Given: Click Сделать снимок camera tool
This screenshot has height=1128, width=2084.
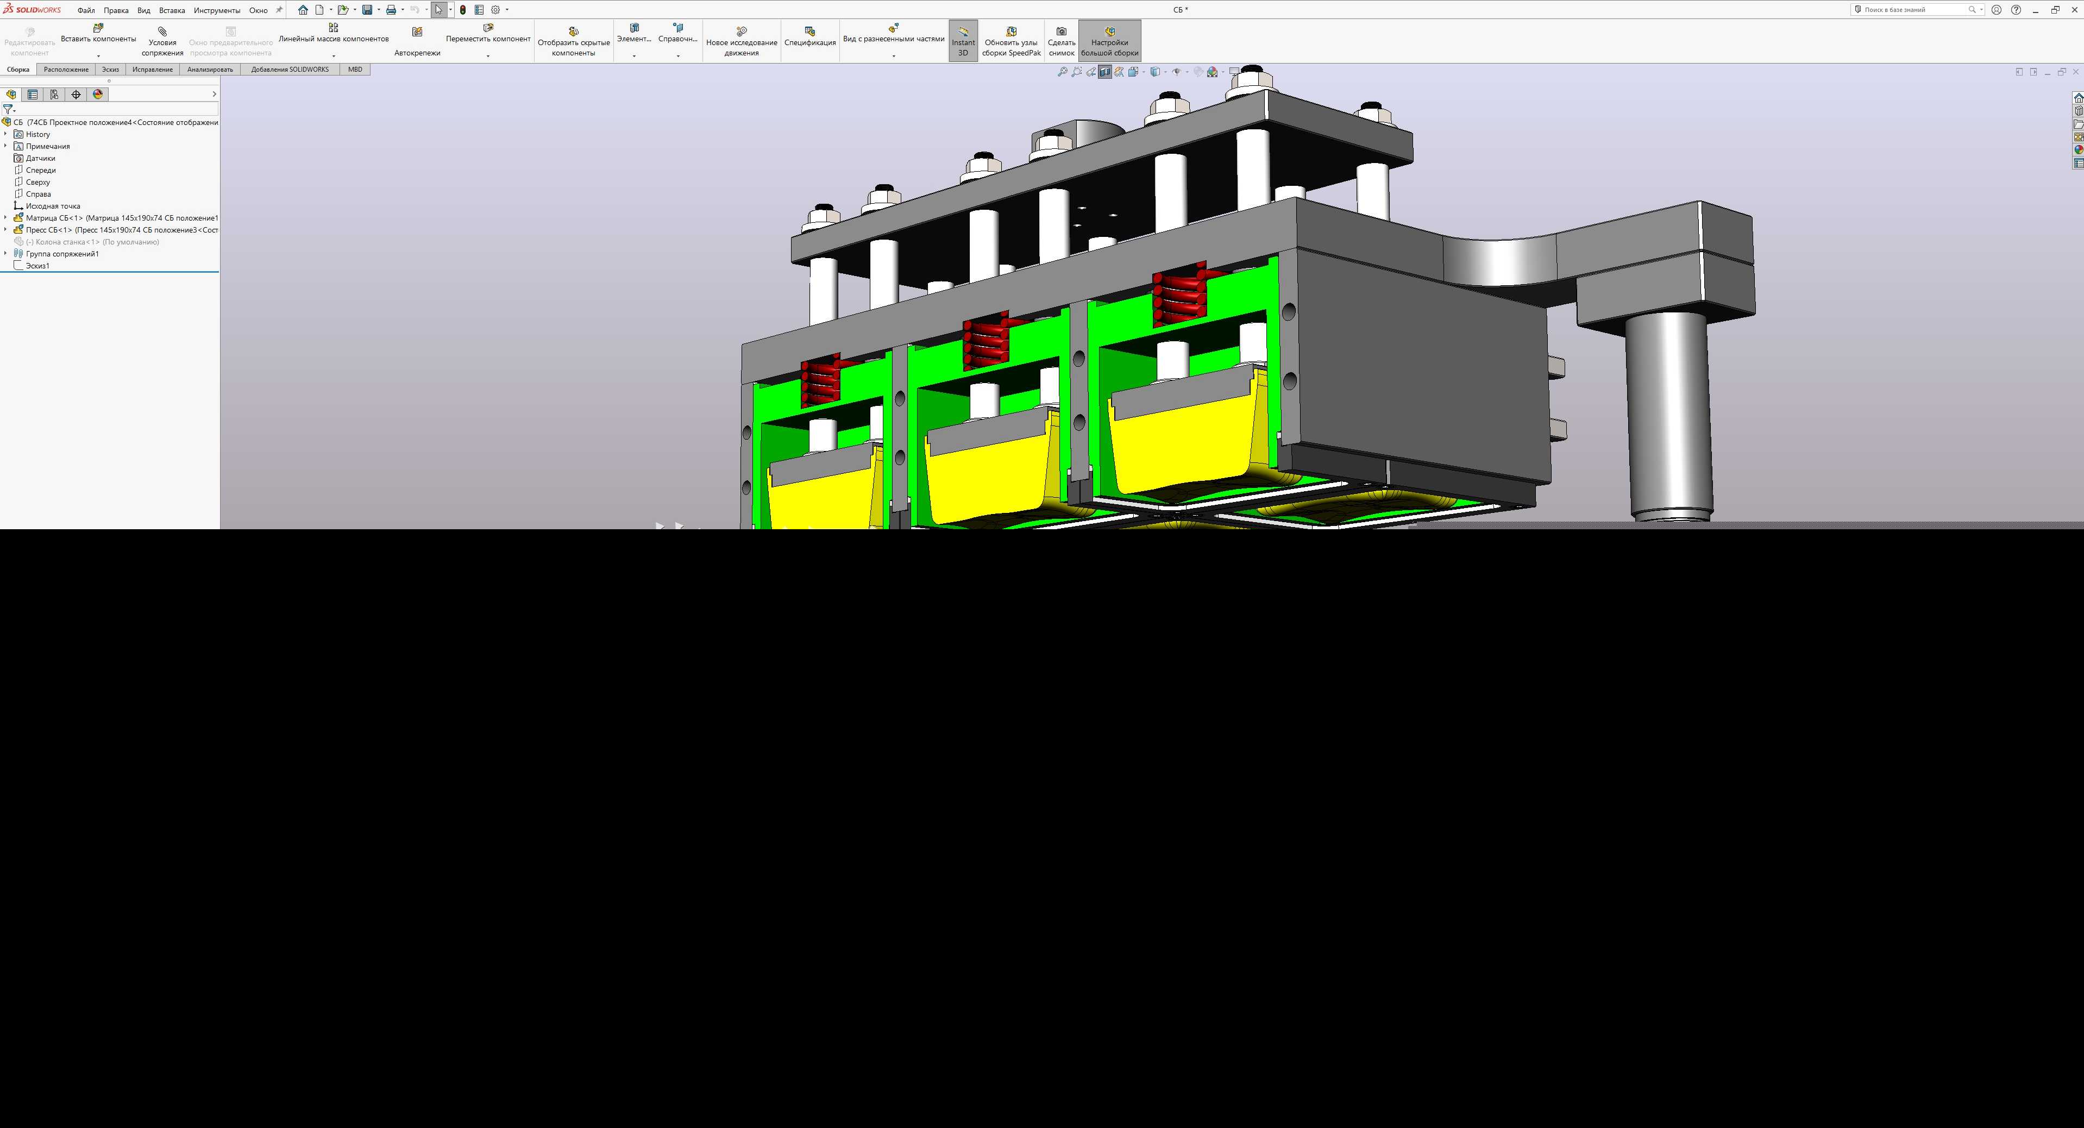Looking at the screenshot, I should click(x=1062, y=40).
